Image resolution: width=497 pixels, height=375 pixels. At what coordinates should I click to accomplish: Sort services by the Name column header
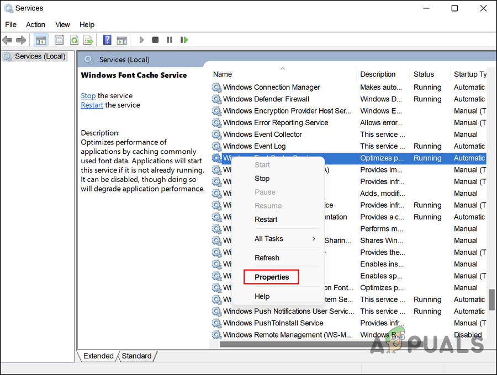tap(223, 74)
